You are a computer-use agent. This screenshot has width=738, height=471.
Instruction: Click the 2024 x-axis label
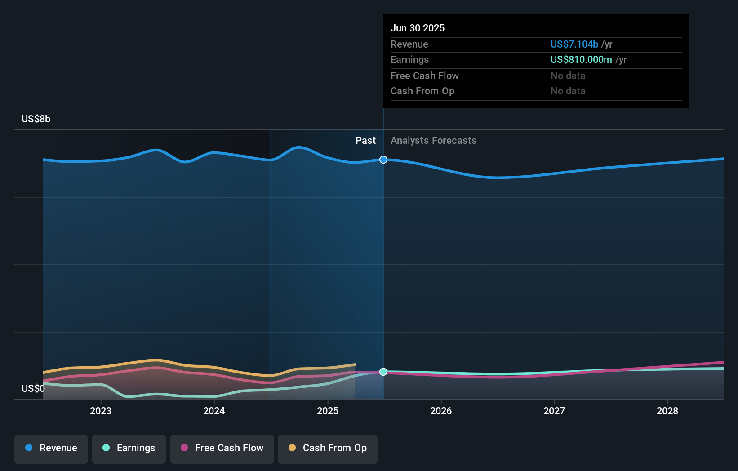[214, 411]
